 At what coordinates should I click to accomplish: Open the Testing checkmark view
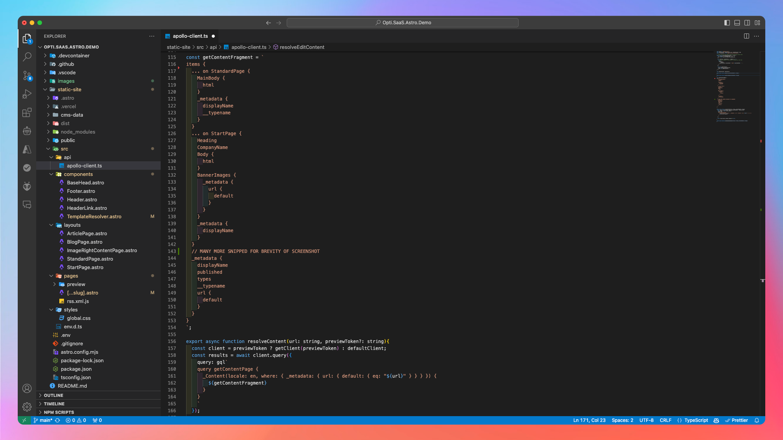(27, 168)
